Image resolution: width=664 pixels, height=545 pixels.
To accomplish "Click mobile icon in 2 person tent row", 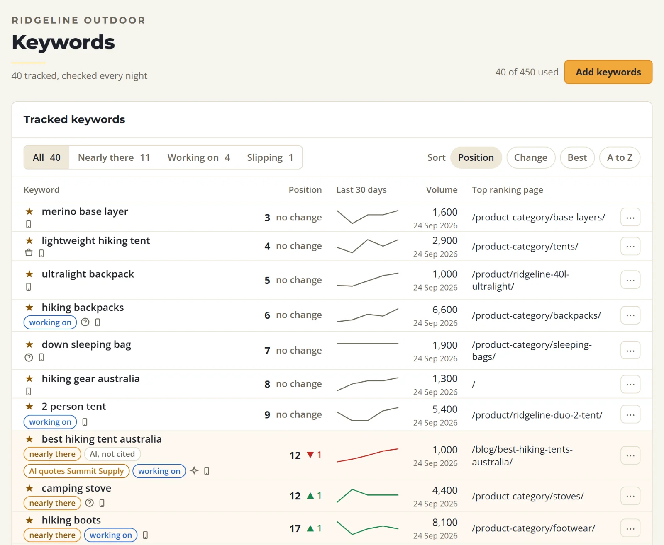I will tap(85, 422).
